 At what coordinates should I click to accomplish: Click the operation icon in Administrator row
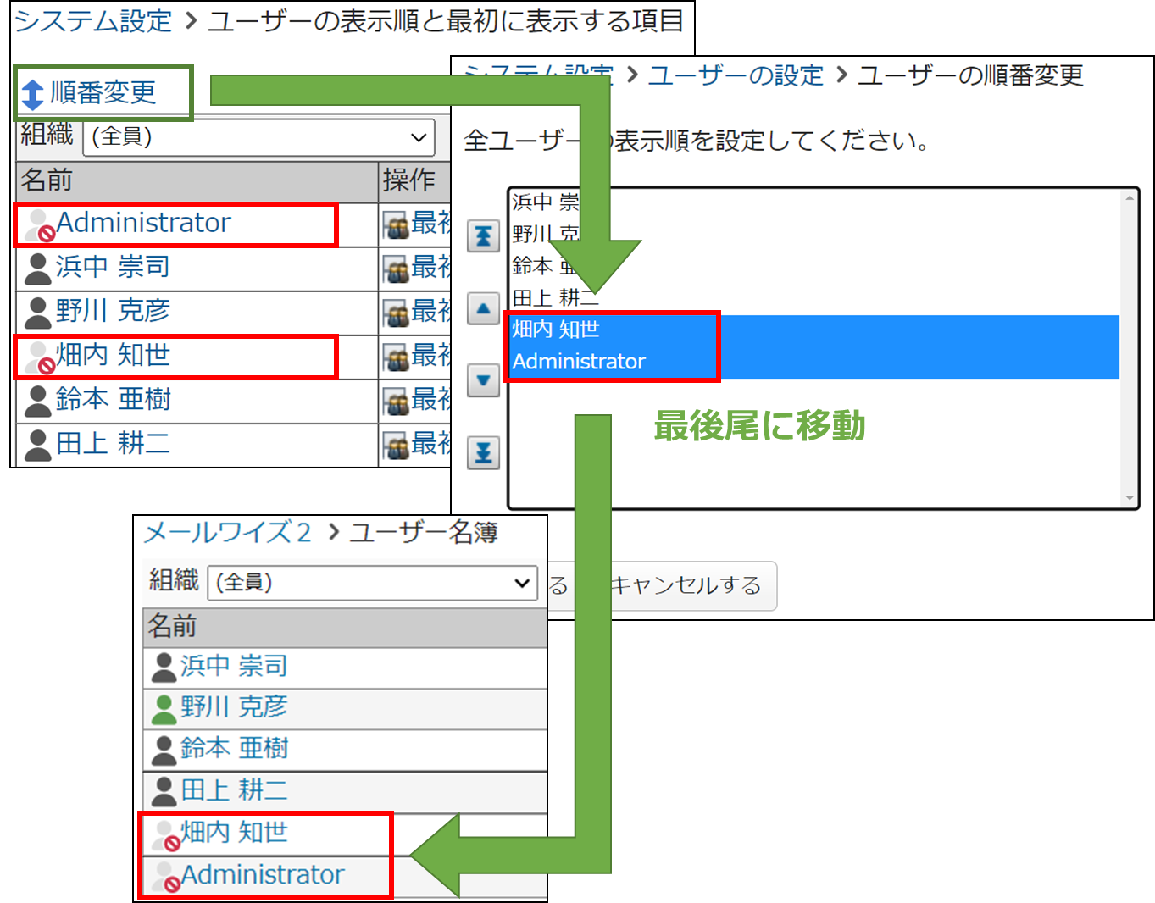(x=396, y=225)
